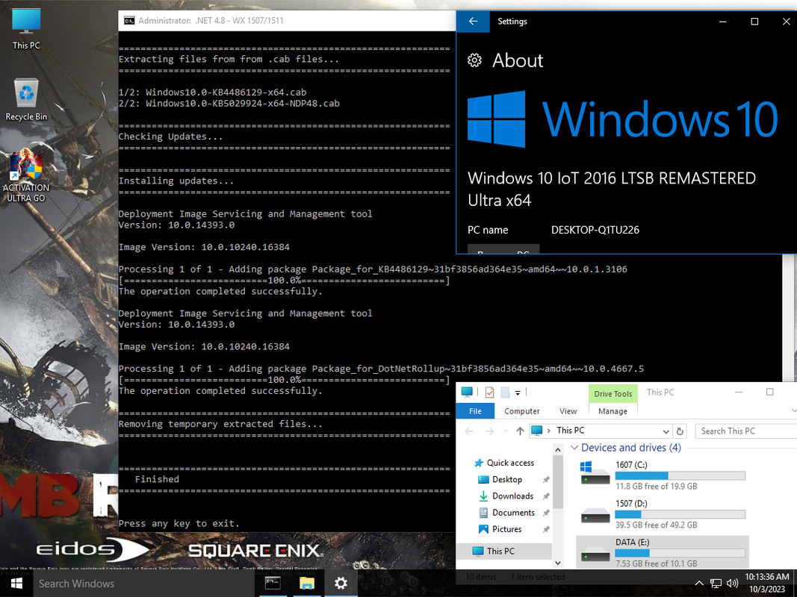
Task: Switch to the View ribbon tab
Action: pyautogui.click(x=568, y=411)
